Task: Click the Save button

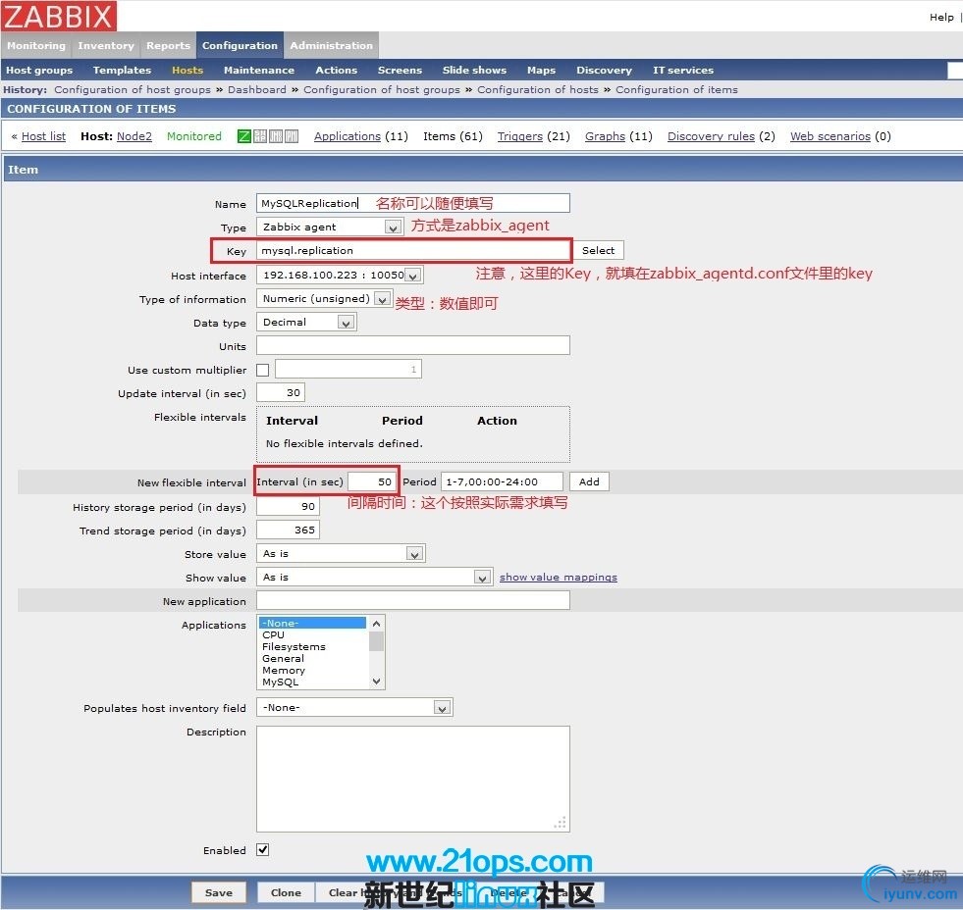Action: tap(219, 892)
